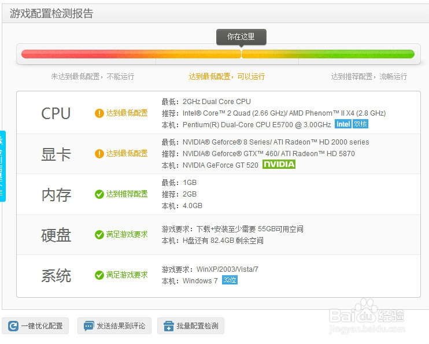This screenshot has height=344, width=429.
Task: Click the Intel Core 2 Quad recommended line
Action: click(x=273, y=113)
